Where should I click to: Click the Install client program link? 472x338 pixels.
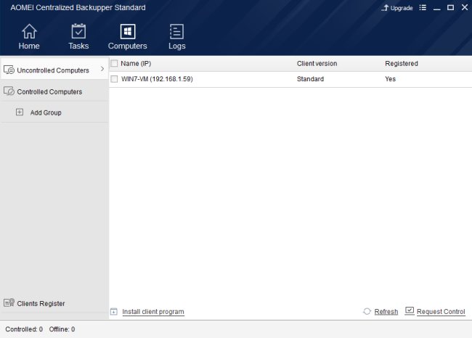coord(153,312)
